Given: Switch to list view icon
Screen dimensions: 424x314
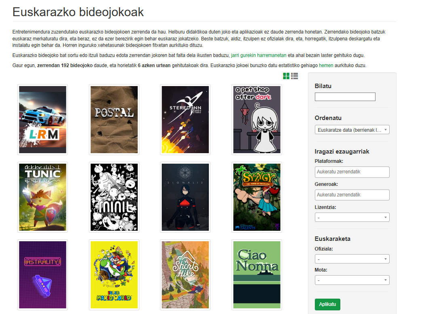Looking at the screenshot, I should [295, 76].
